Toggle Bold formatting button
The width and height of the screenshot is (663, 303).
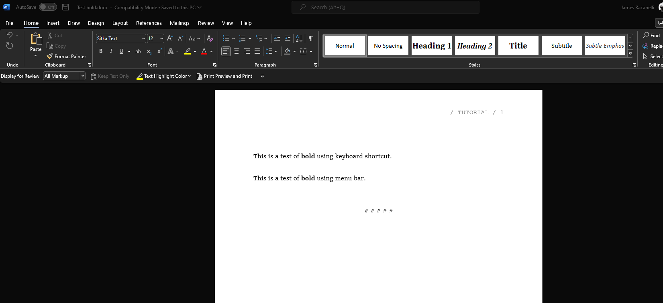101,51
